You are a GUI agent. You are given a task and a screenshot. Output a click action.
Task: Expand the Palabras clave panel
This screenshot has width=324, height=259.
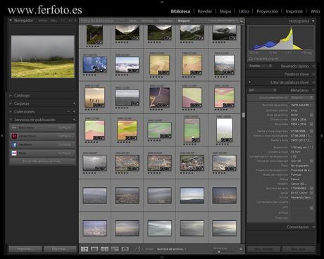coord(313,74)
